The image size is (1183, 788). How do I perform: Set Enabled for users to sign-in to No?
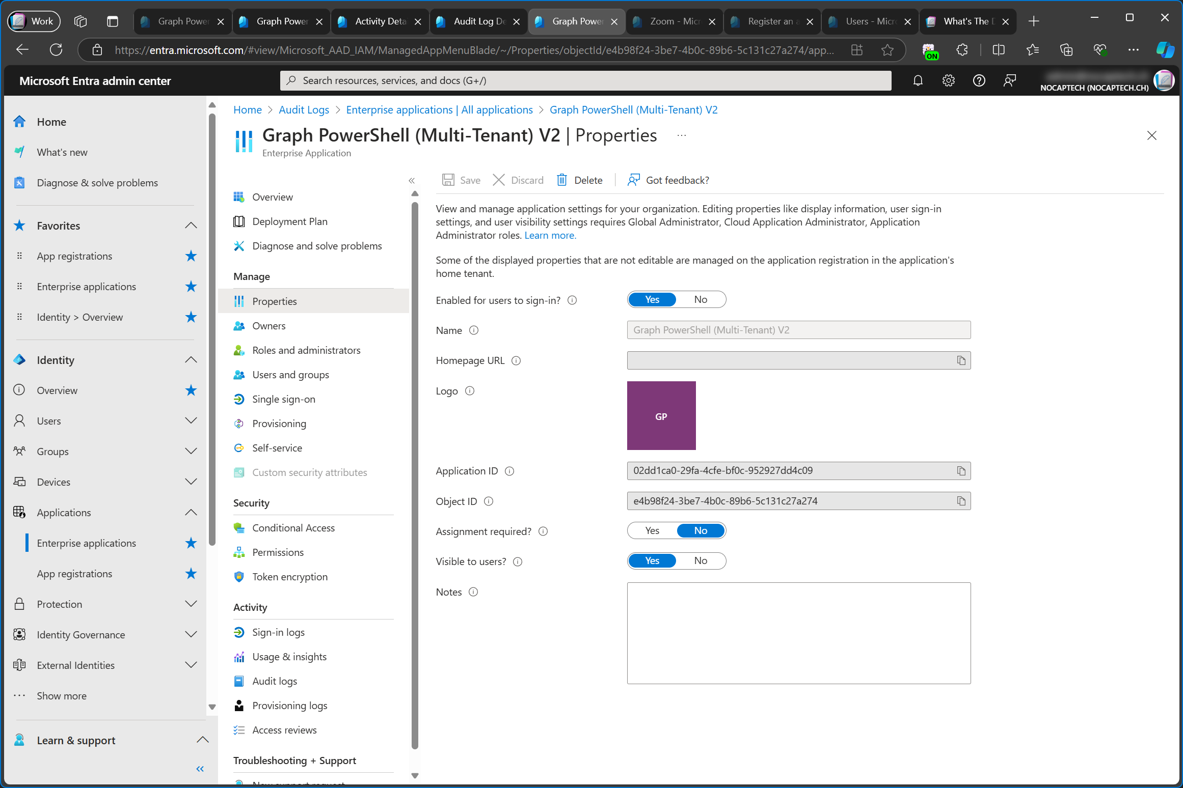[701, 300]
